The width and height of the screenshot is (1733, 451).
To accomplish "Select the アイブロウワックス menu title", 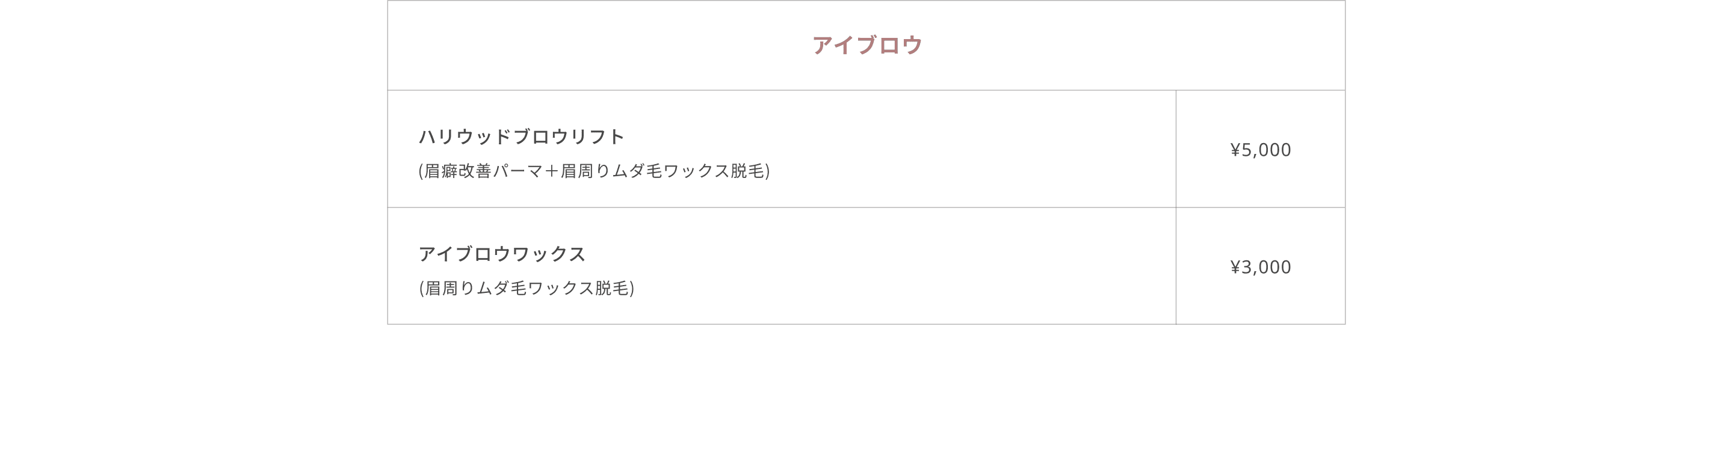I will coord(502,254).
